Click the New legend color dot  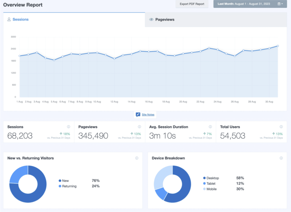coord(60,181)
